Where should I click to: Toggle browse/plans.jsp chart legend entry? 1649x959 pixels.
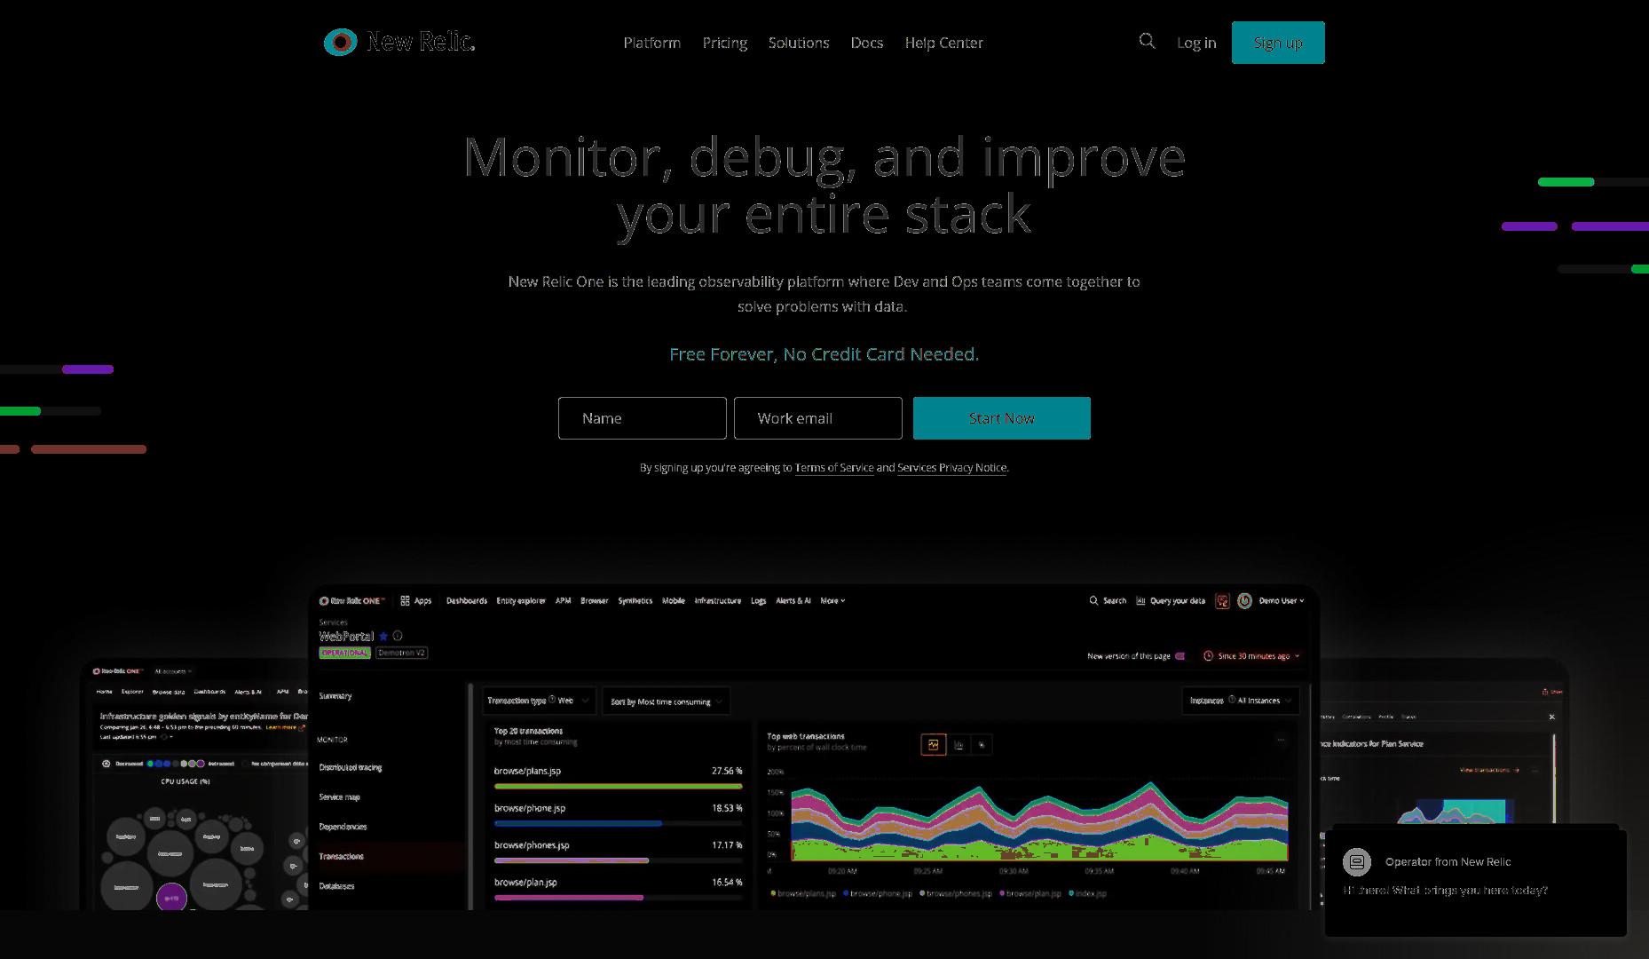coord(804,893)
